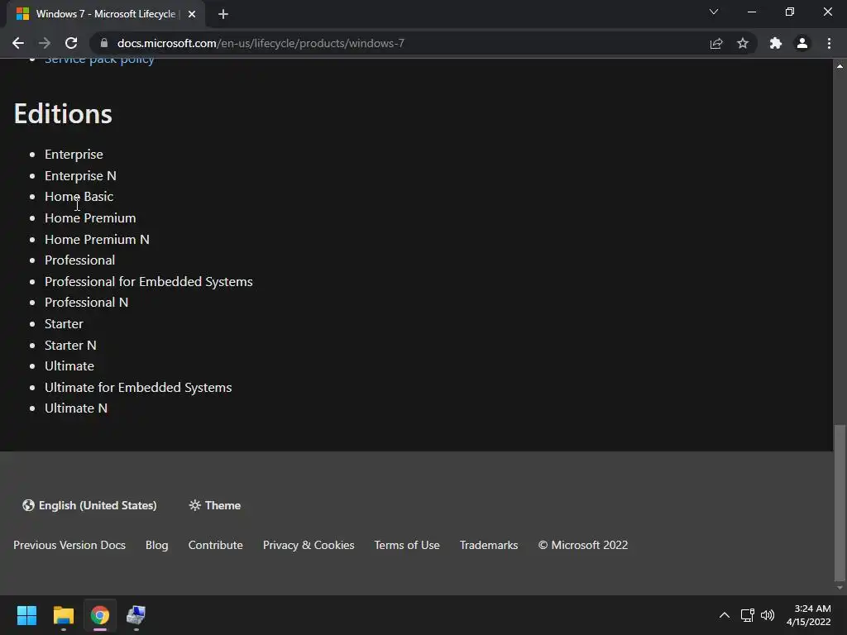The image size is (847, 635).
Task: Open network status tray icon
Action: coord(748,615)
